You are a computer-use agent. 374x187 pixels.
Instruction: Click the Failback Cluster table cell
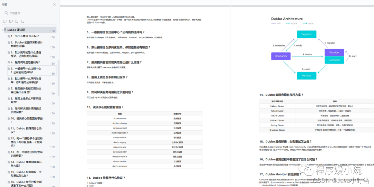277,120
